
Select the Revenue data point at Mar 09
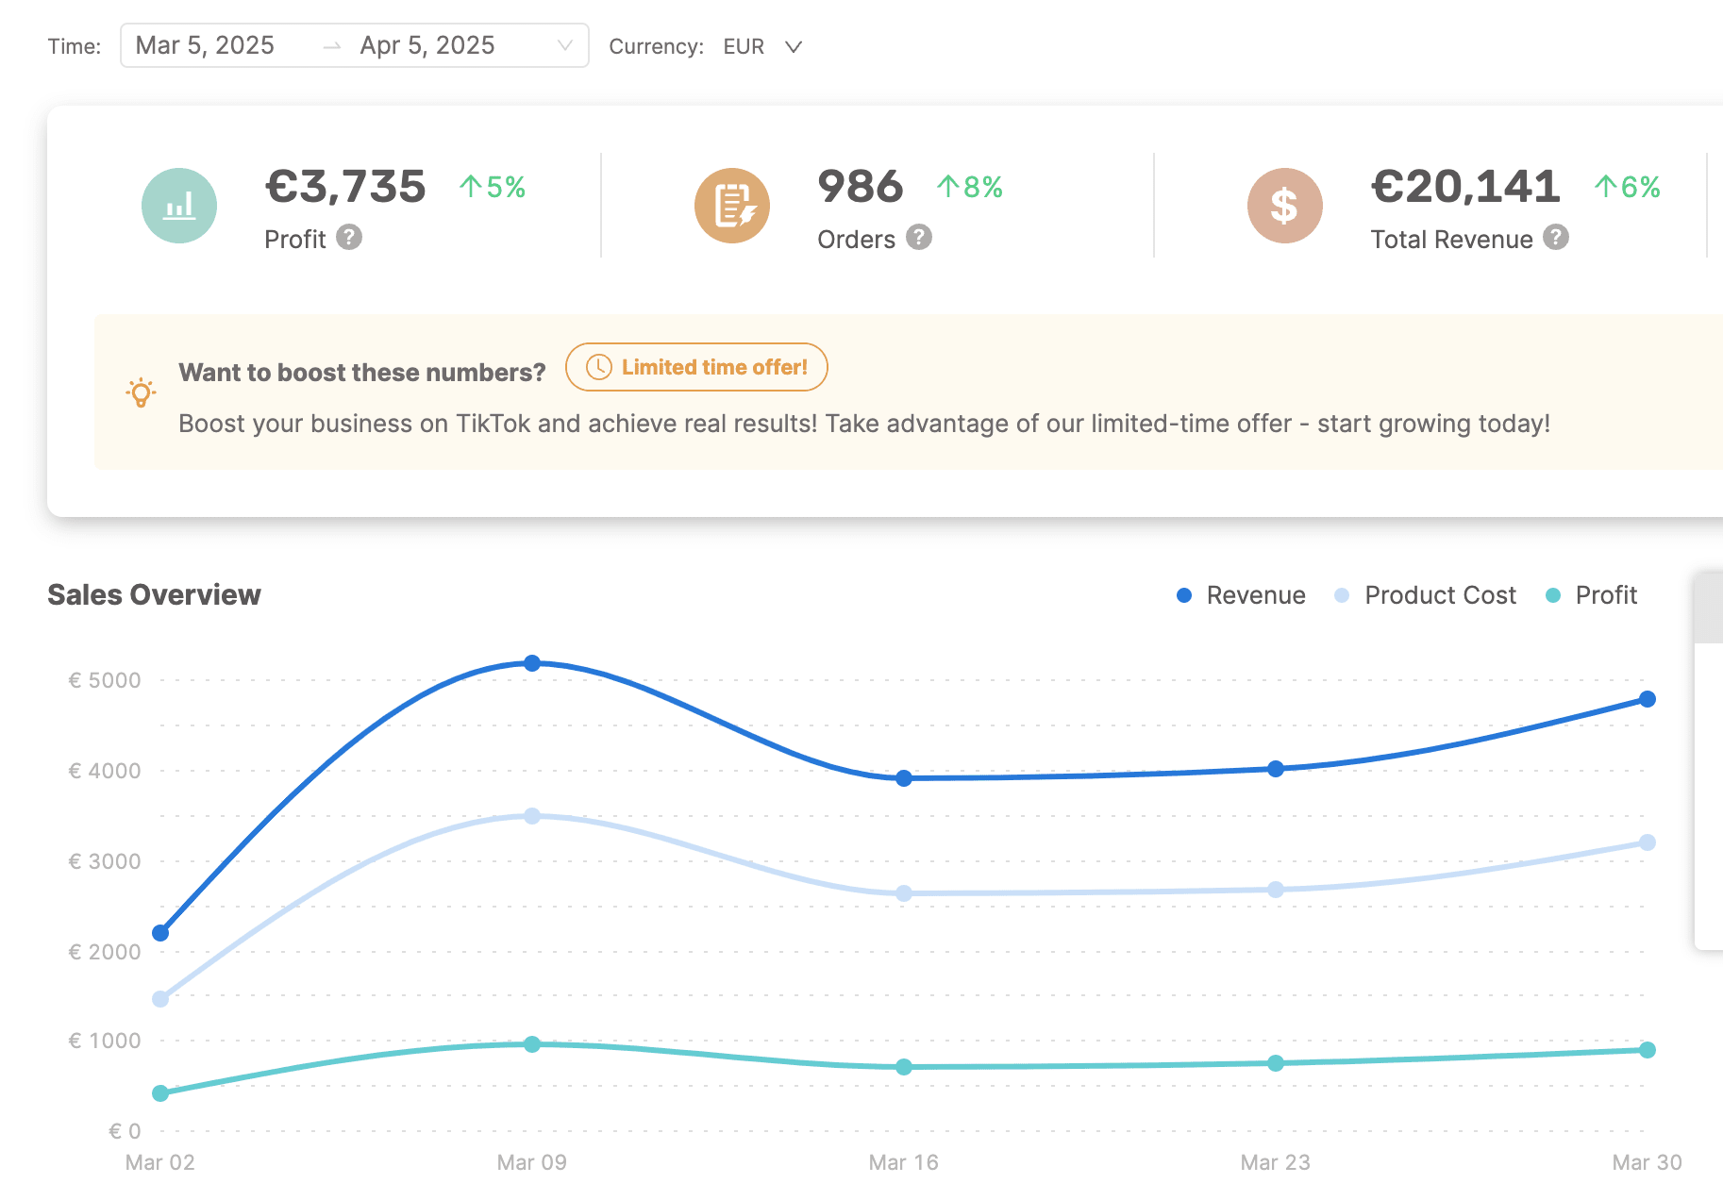[x=532, y=663]
